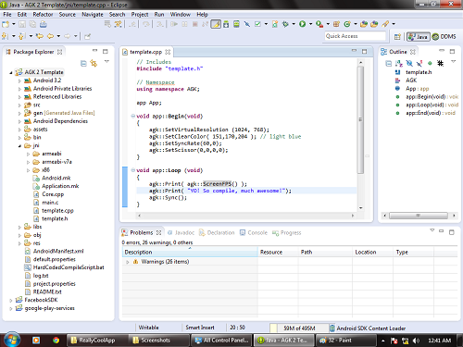
Task: Click the Description column header
Action: pyautogui.click(x=190, y=252)
